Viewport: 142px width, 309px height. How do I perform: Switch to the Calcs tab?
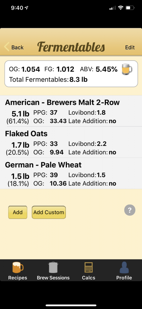click(x=89, y=270)
